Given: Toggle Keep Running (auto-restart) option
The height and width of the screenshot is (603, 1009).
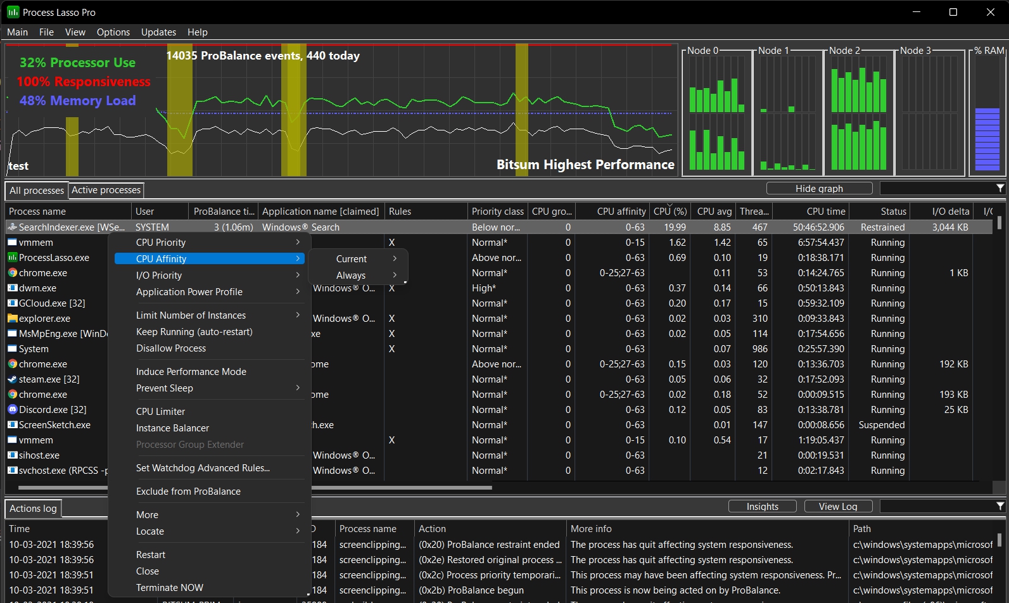Looking at the screenshot, I should coord(210,331).
